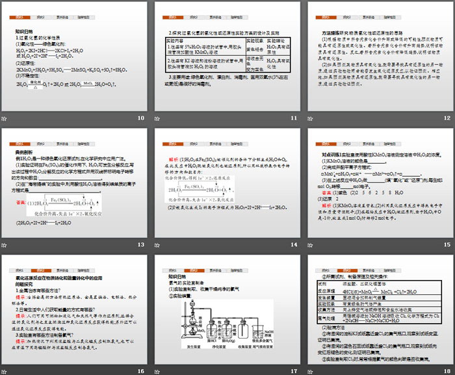
Task: Click the animation star below slide 15
Action: 311,244
